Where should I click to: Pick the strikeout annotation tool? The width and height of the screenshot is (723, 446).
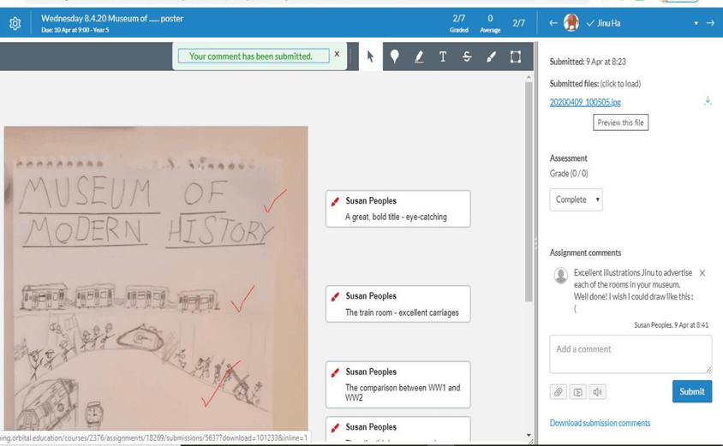467,56
